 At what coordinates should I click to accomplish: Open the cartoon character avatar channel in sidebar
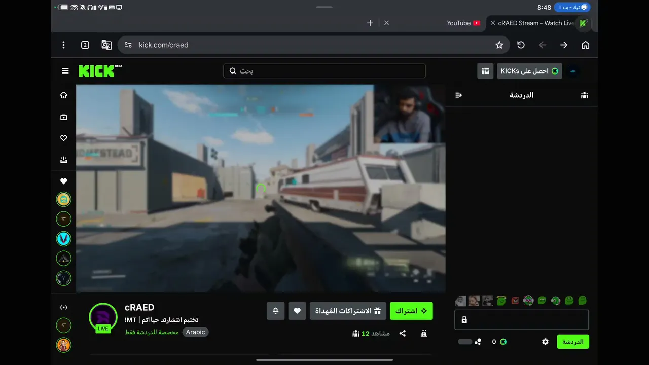63,345
